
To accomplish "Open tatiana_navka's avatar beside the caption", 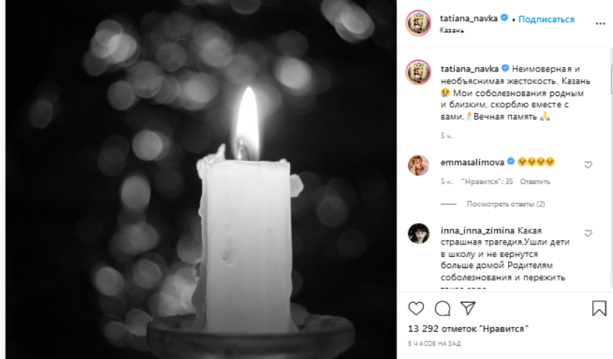I will tap(419, 72).
